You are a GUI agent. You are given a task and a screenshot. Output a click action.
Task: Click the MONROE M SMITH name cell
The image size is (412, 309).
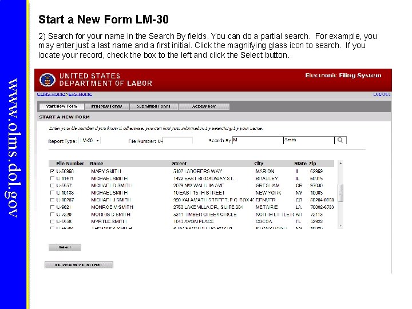(x=112, y=207)
